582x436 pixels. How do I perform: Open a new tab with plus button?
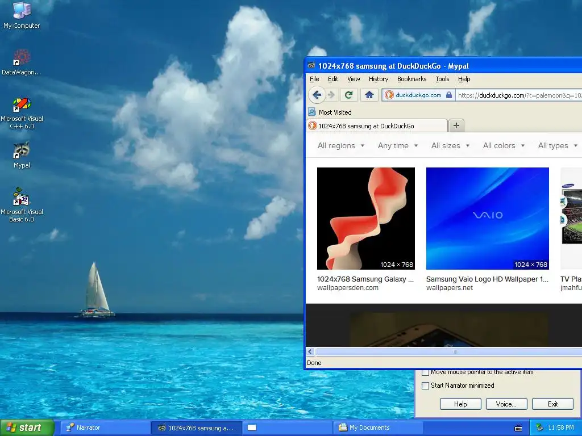pos(456,125)
